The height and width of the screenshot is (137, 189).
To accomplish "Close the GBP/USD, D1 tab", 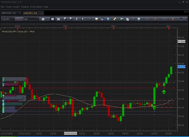I will 20,13.
